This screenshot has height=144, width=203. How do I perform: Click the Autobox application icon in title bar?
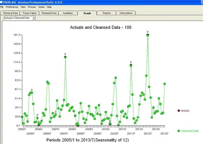coord(1,2)
